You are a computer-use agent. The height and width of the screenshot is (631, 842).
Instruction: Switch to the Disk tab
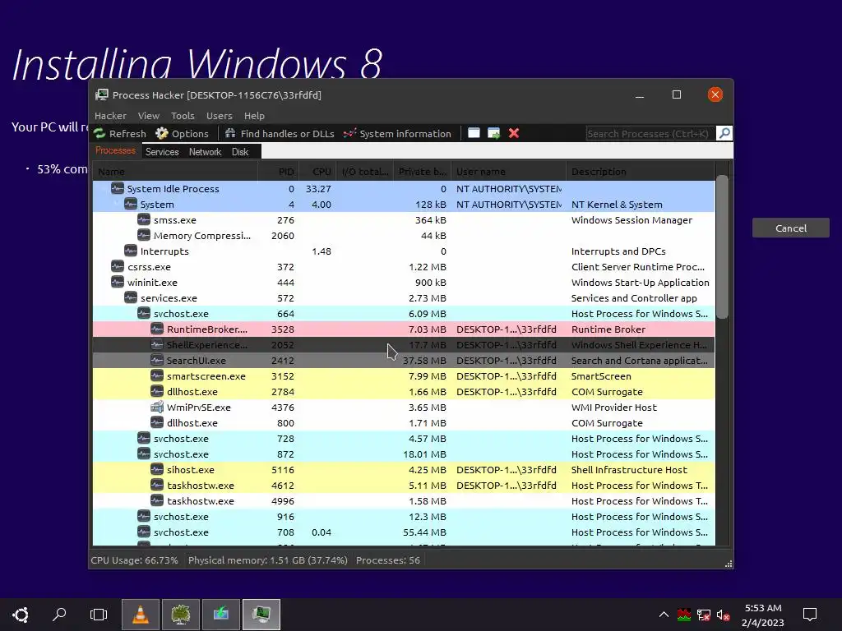point(240,152)
